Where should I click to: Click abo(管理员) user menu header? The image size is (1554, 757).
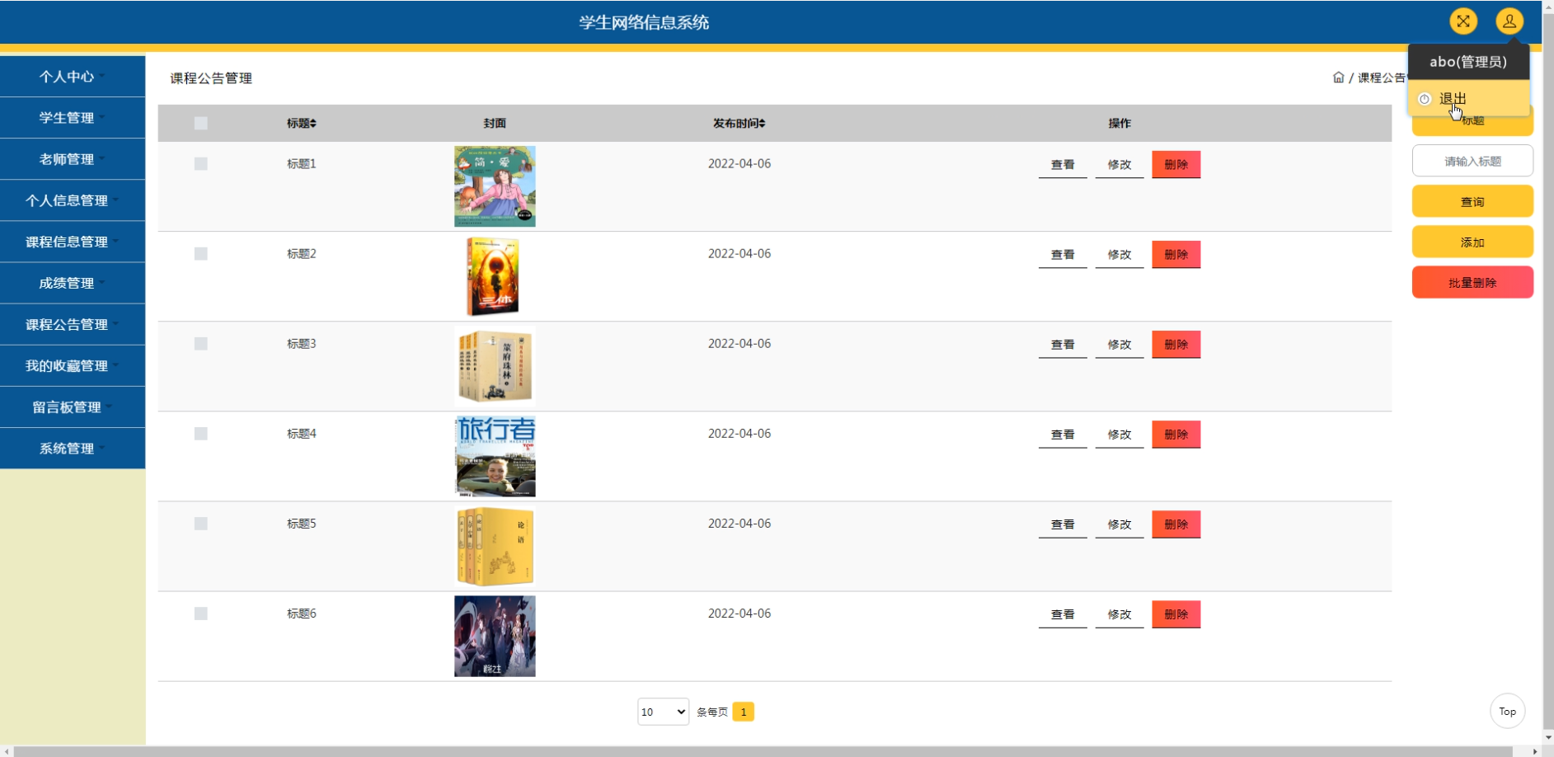pyautogui.click(x=1468, y=62)
